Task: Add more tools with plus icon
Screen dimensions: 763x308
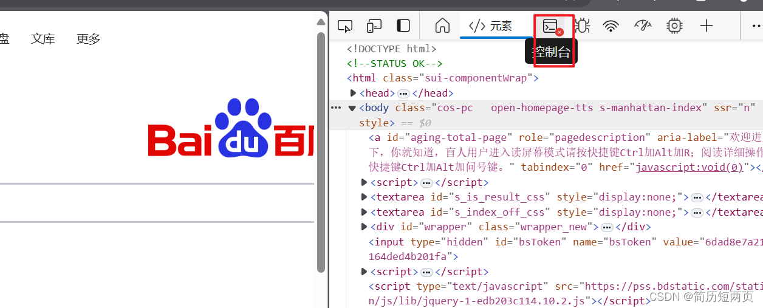Action: click(706, 26)
